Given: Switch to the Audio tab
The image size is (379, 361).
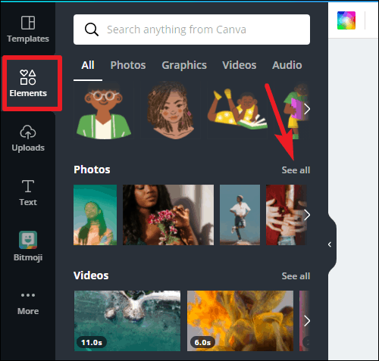Looking at the screenshot, I should 287,65.
